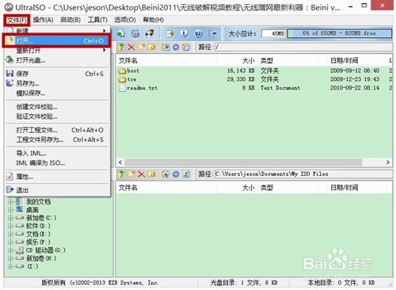The height and width of the screenshot is (290, 396).
Task: Open the 操作(A) menu
Action: 43,20
